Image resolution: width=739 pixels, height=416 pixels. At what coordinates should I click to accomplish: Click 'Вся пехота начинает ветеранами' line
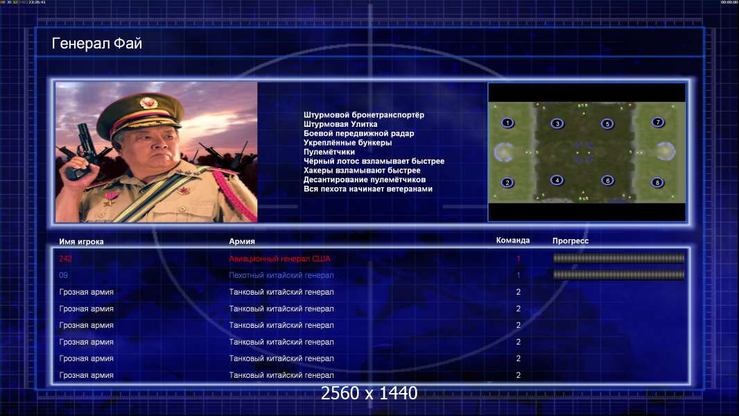(x=368, y=189)
